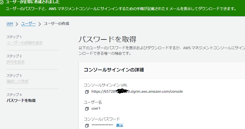Viewport: 245px width, 129px height.
Task: Click the コンソールパスワード label
Action: tap(102, 119)
